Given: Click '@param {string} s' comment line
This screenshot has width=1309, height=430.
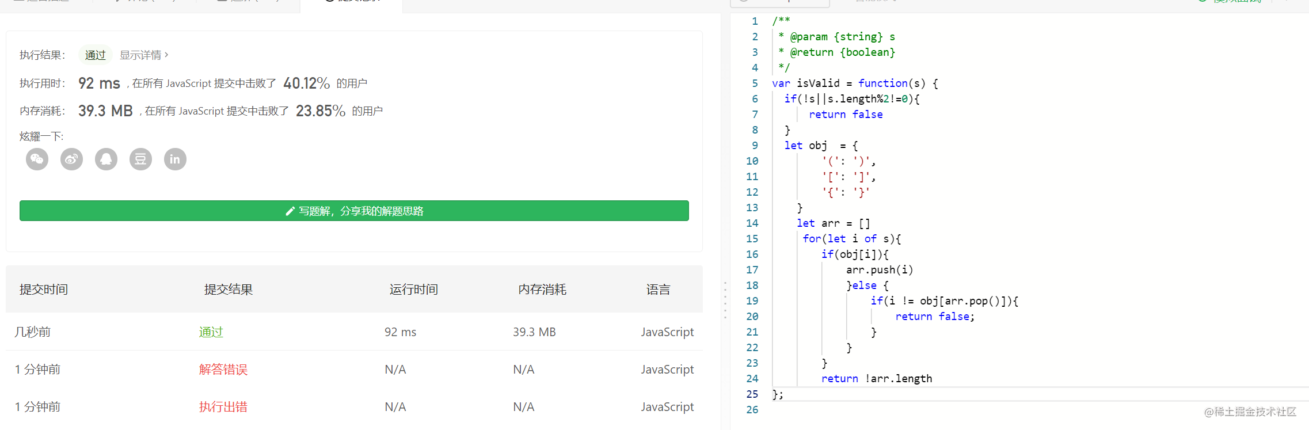Looking at the screenshot, I should (x=837, y=37).
